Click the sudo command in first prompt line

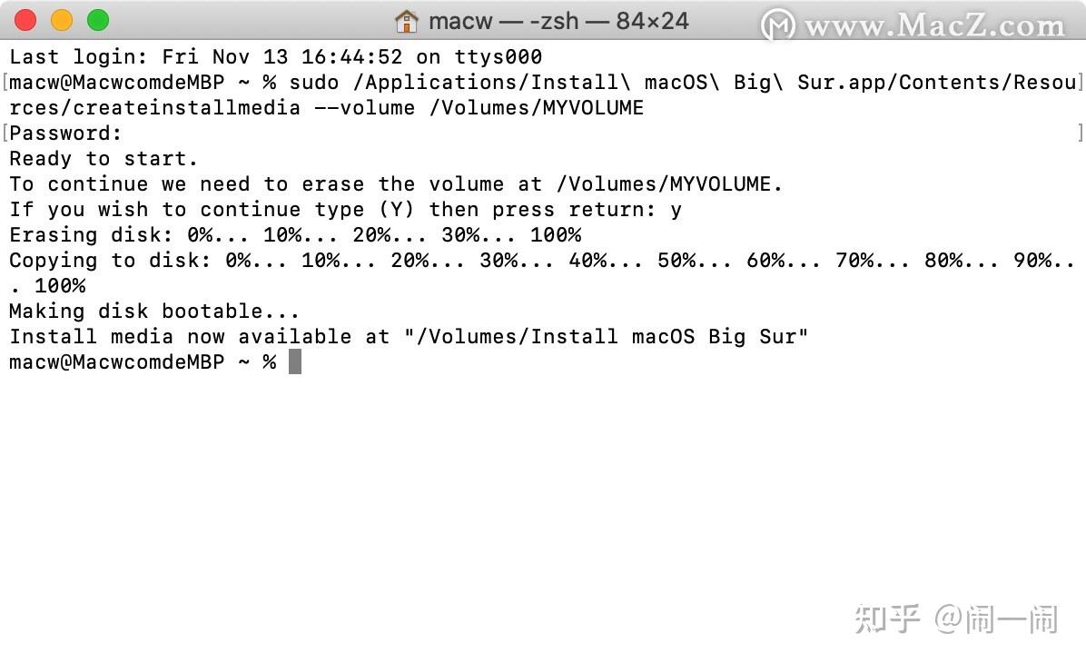pyautogui.click(x=314, y=83)
